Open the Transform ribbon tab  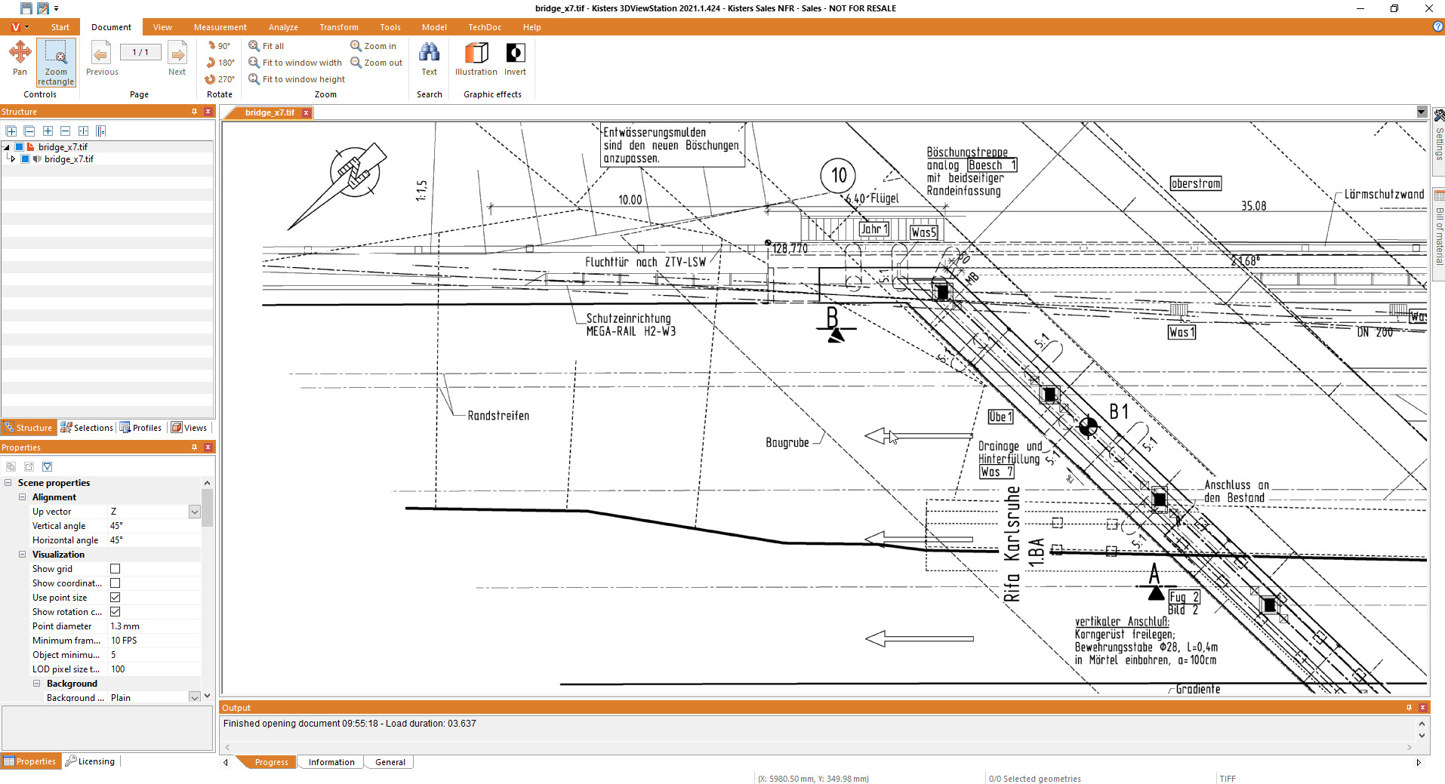(339, 27)
